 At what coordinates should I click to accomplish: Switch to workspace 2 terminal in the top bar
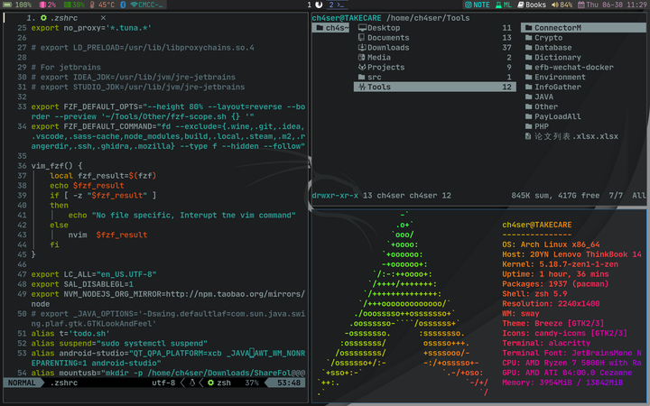pos(337,5)
